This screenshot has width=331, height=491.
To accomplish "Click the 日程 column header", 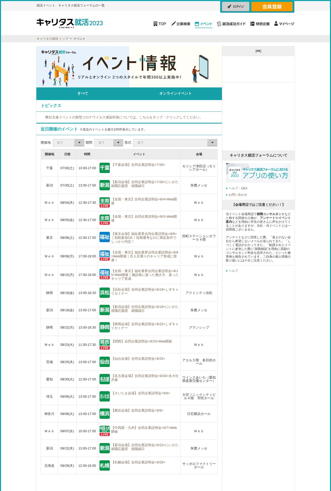I will coord(67,154).
